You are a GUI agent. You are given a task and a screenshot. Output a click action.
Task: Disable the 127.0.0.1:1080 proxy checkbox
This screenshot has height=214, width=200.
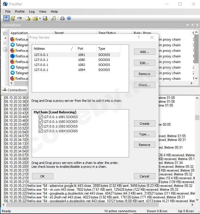click(x=40, y=122)
